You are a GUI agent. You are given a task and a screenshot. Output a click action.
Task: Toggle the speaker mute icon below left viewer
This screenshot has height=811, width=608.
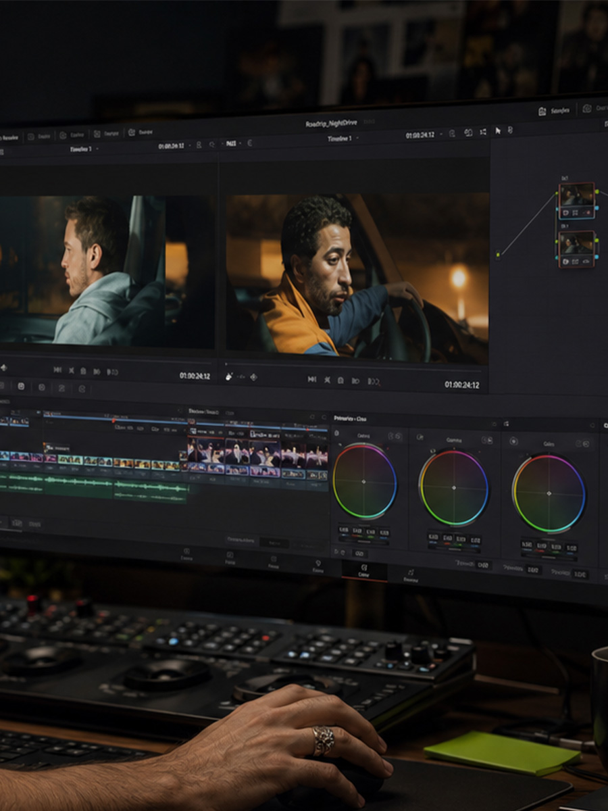(4, 368)
